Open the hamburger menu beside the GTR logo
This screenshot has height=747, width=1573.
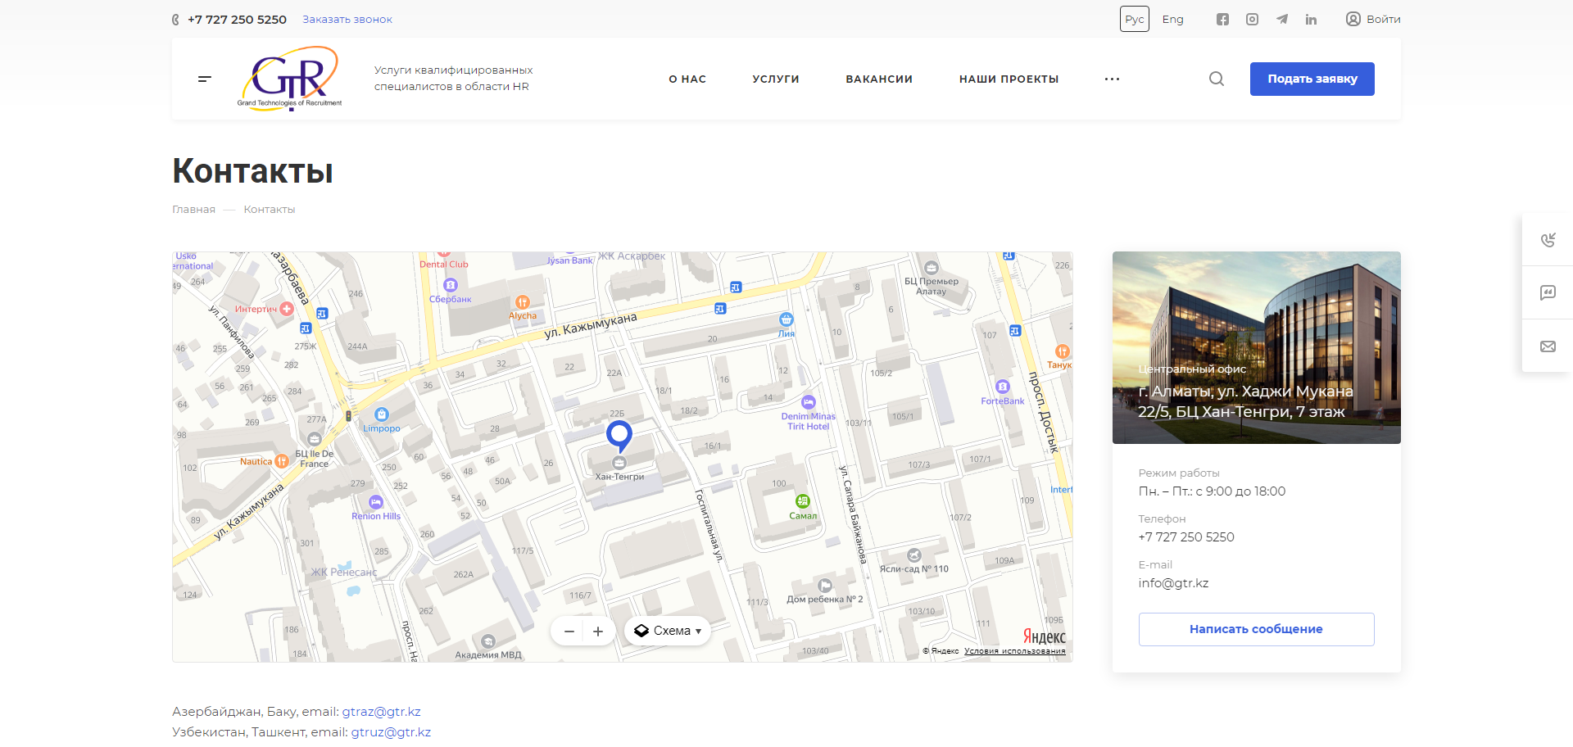tap(205, 79)
